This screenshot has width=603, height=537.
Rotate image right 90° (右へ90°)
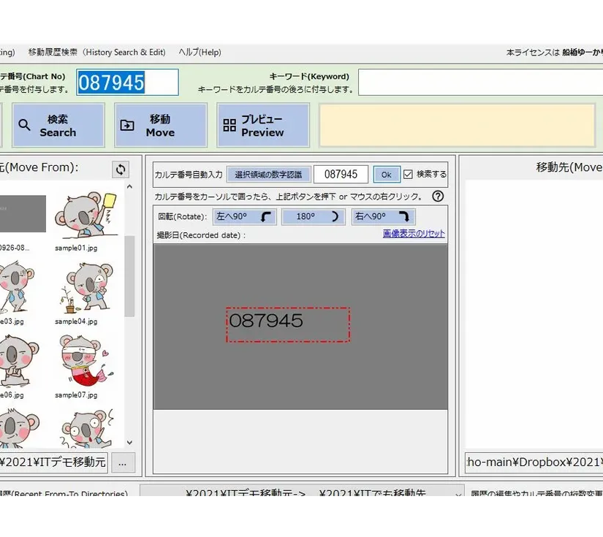pos(383,217)
